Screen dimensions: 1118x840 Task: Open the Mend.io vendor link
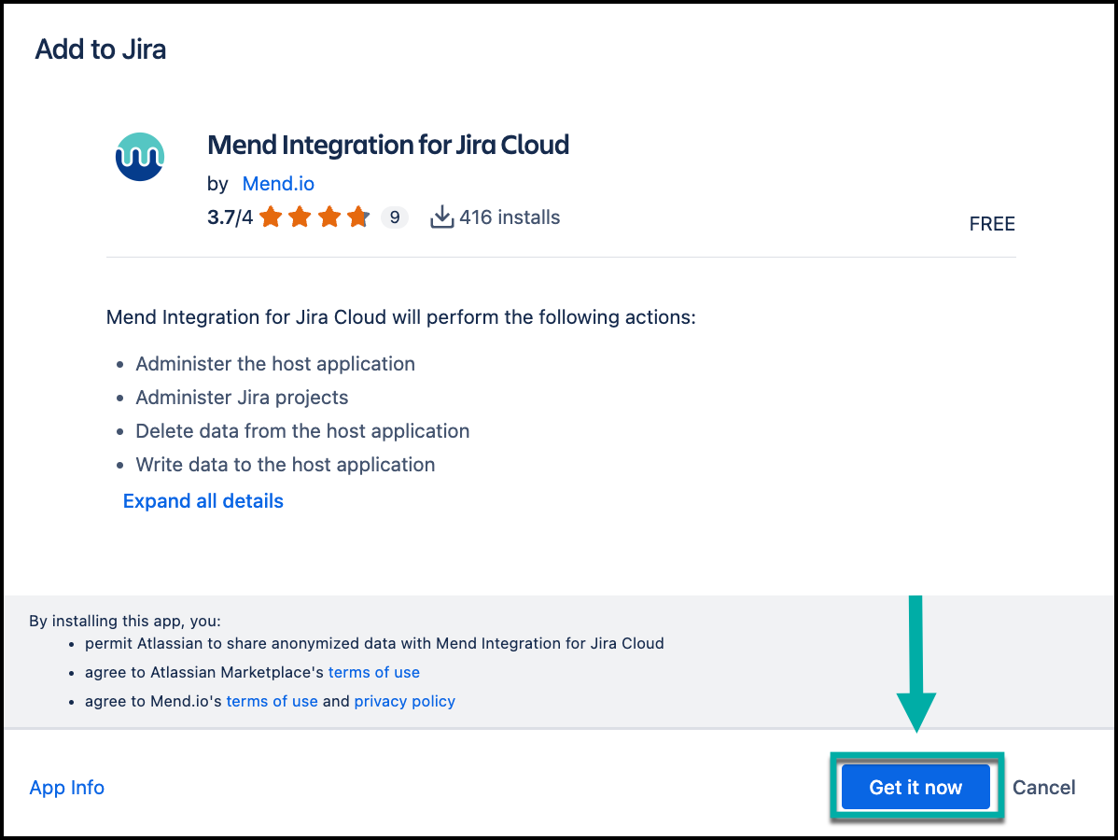coord(278,184)
